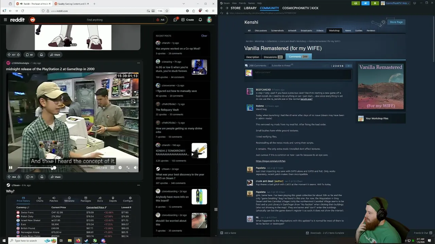Click the Reddit logo home link
The image size is (435, 244).
17,20
